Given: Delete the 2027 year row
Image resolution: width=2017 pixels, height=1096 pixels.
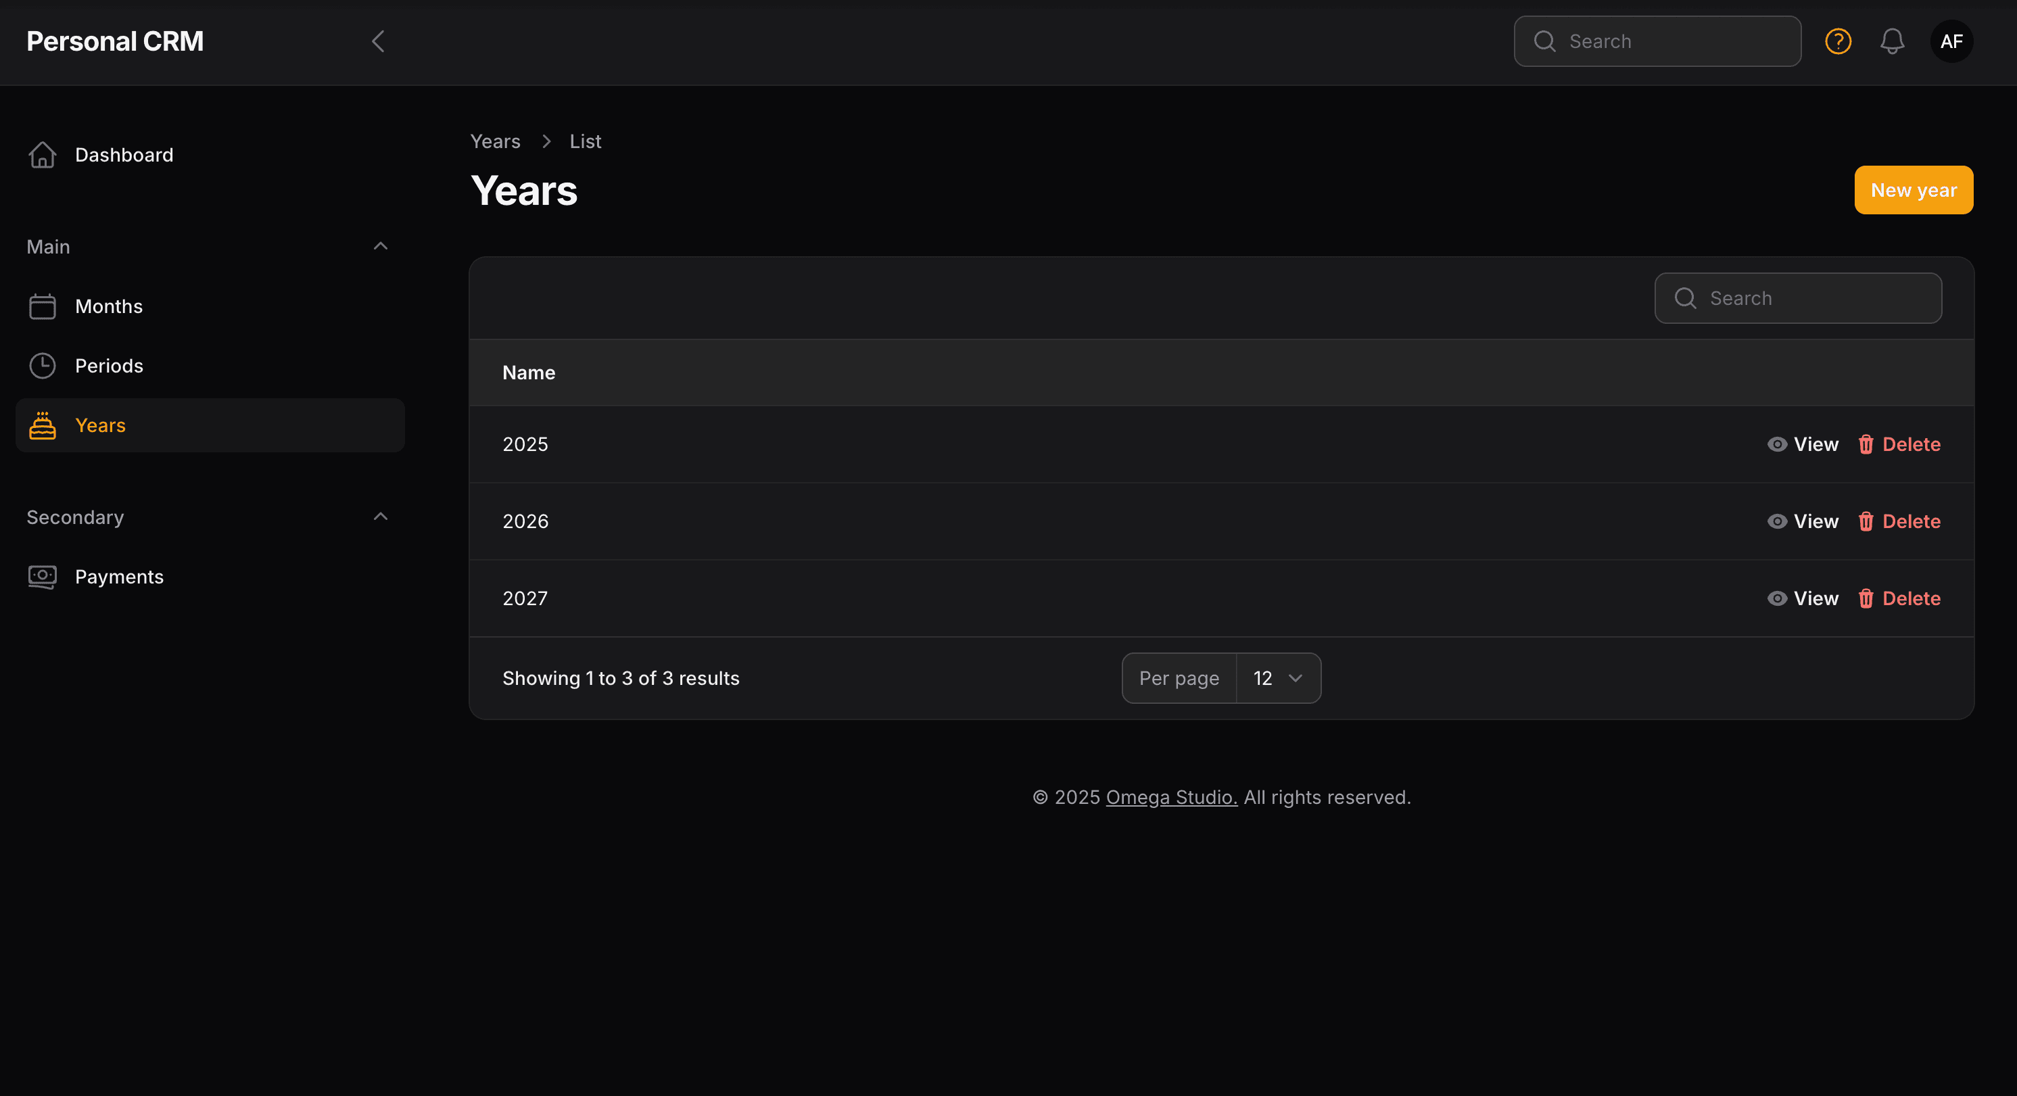Looking at the screenshot, I should click(1899, 599).
